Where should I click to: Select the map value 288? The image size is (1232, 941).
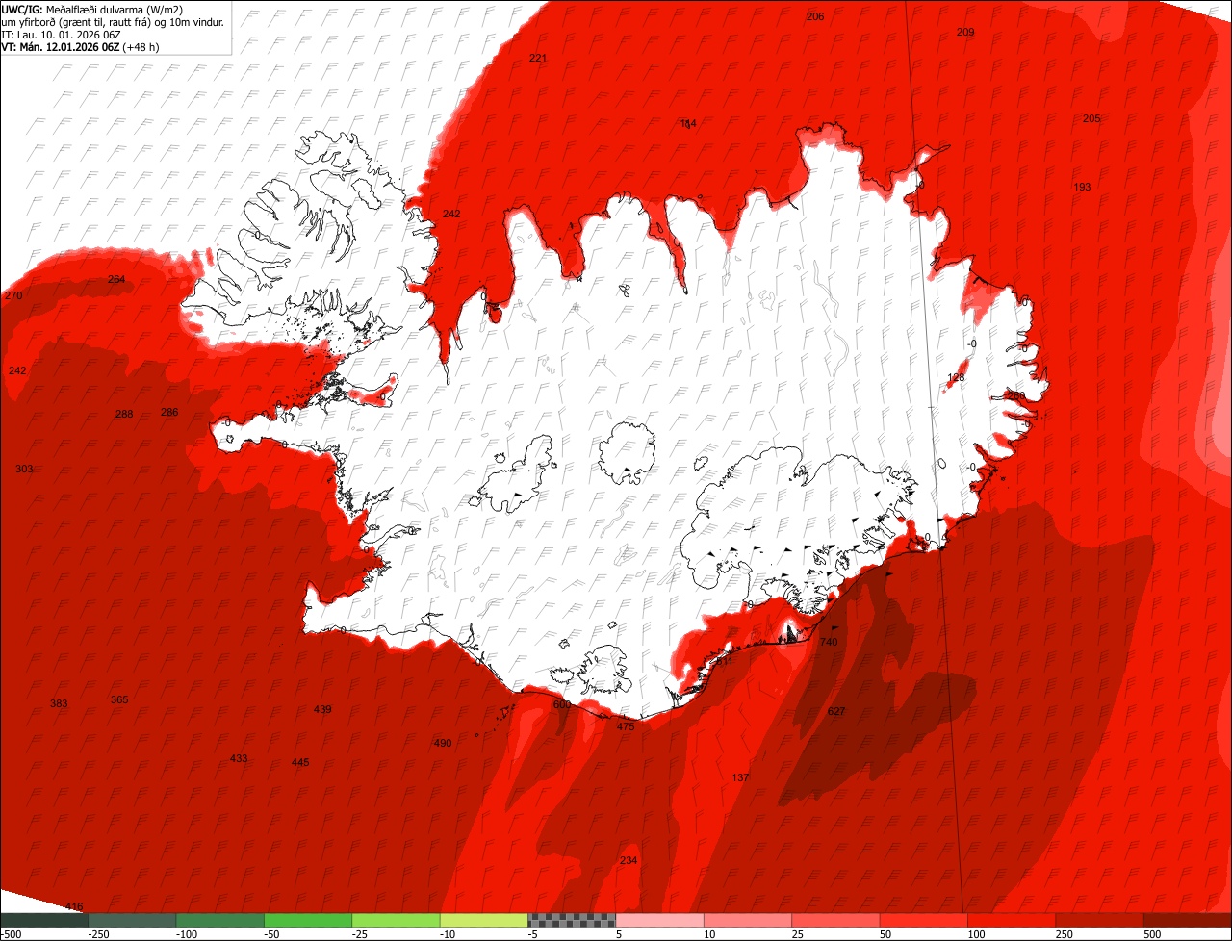click(124, 414)
